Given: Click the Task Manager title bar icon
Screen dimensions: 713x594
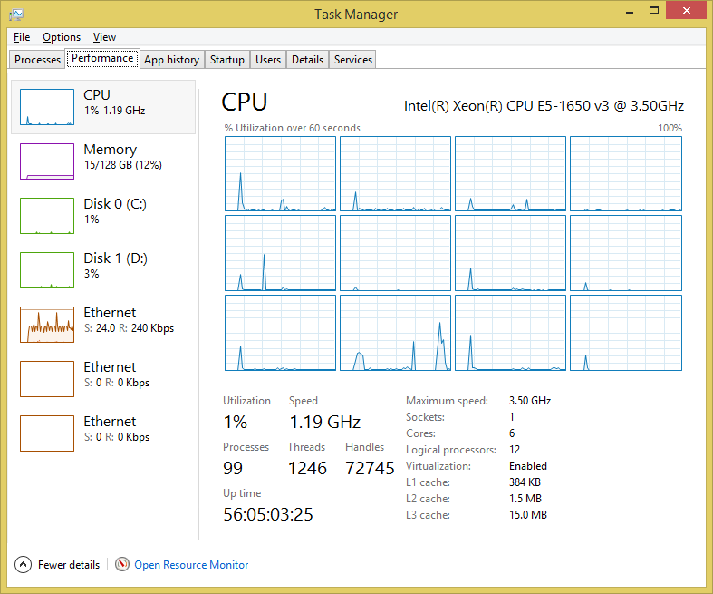Looking at the screenshot, I should [16, 15].
